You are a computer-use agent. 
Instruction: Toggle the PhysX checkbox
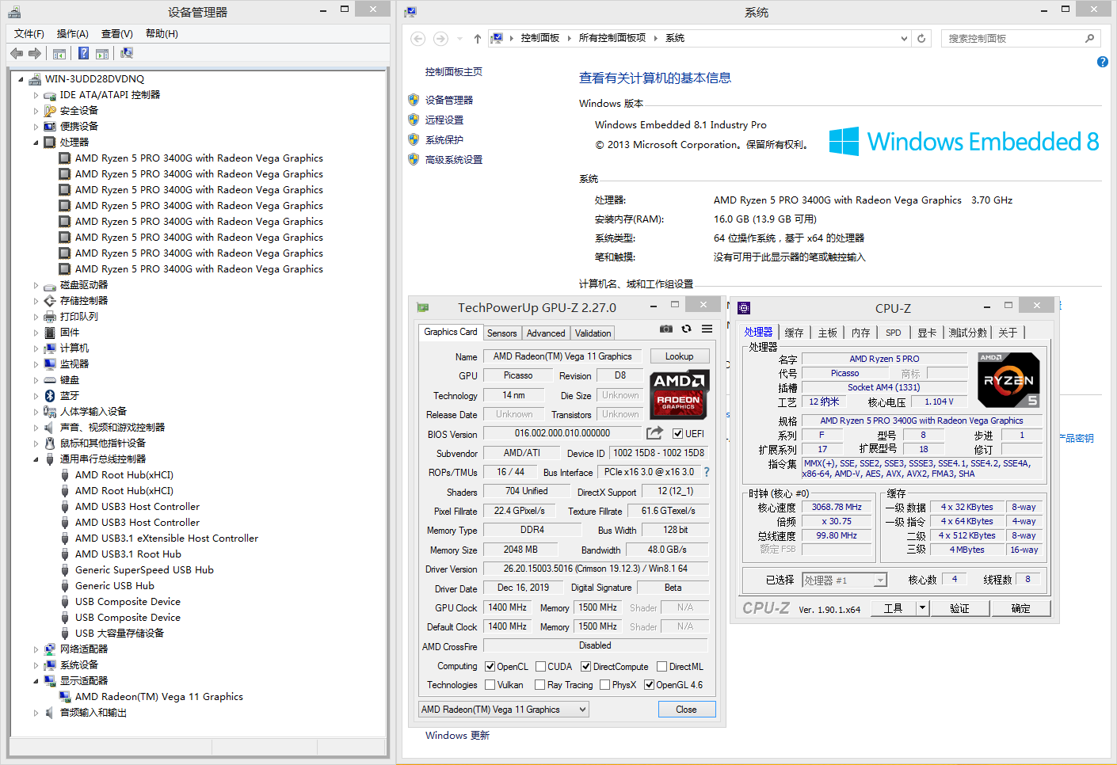(x=604, y=684)
